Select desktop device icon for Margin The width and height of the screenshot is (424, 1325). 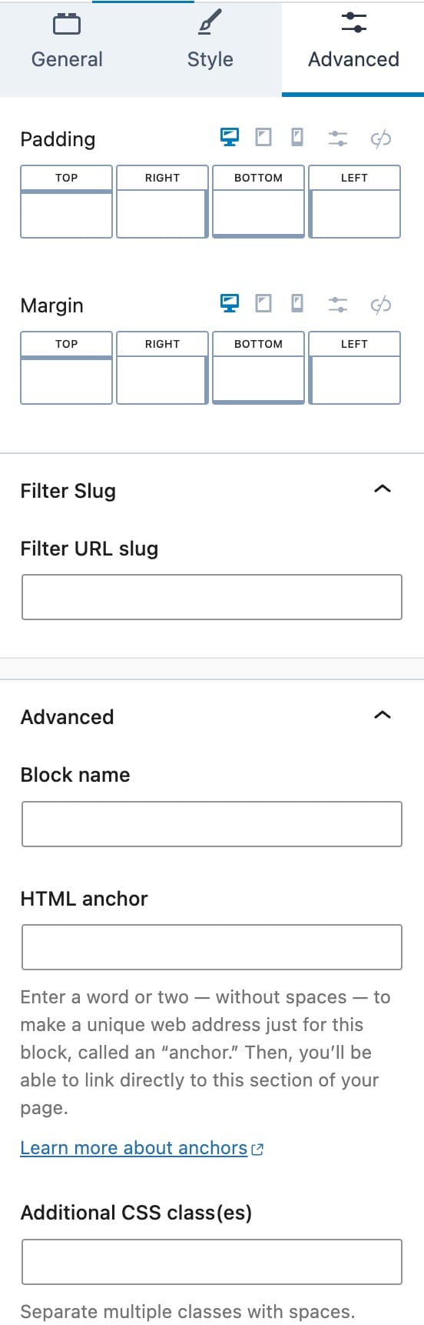230,303
